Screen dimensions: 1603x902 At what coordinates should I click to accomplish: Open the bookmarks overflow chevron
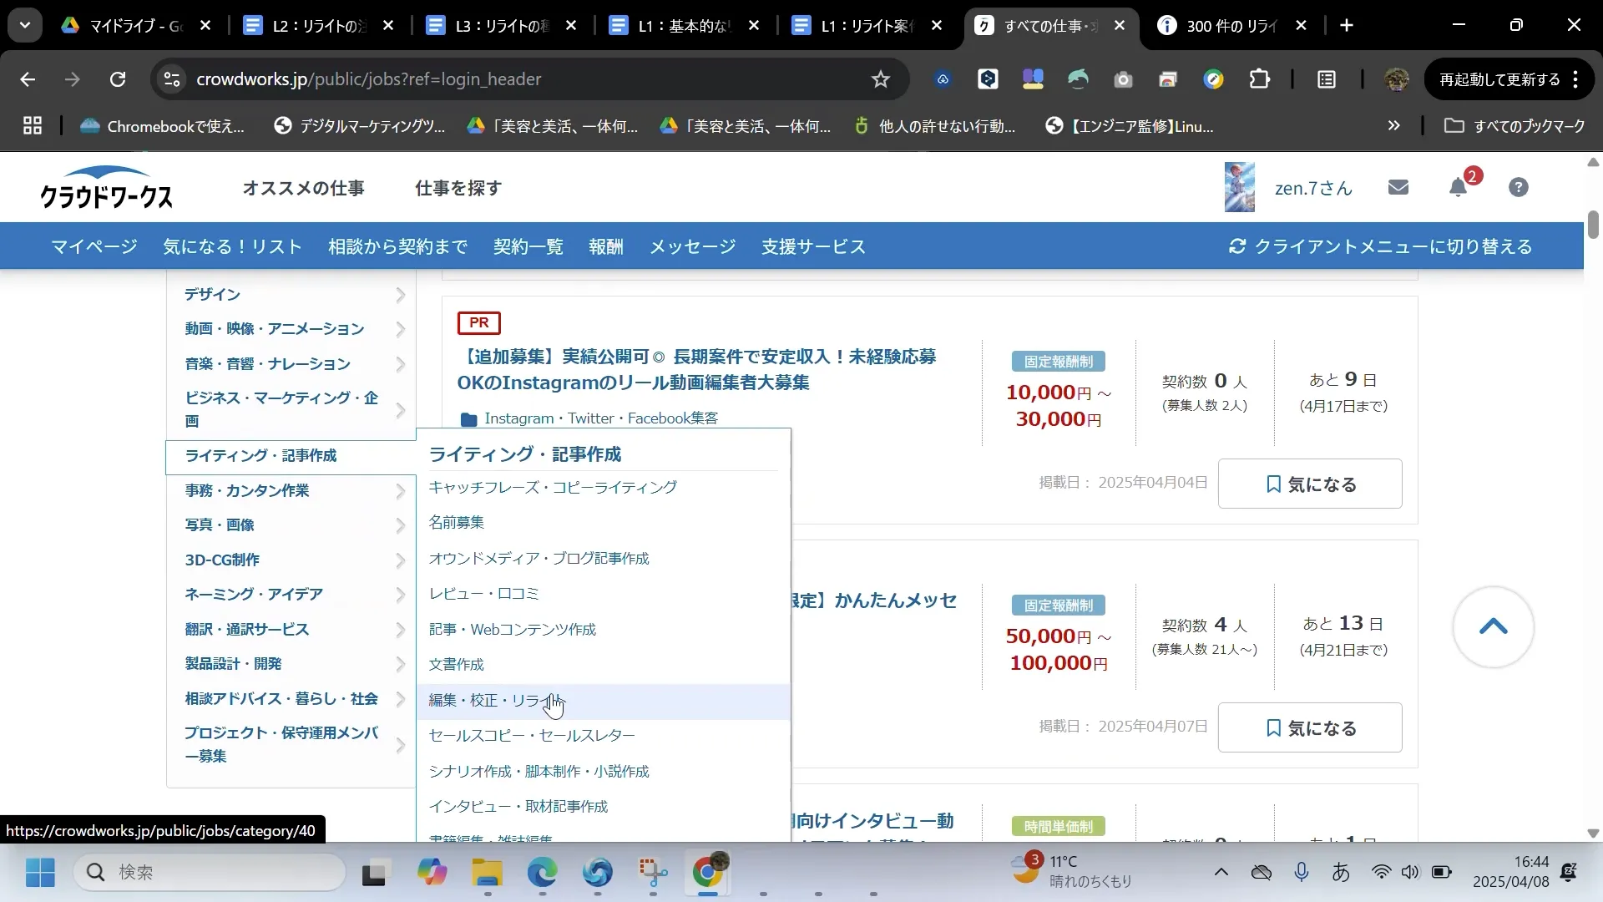1393,125
